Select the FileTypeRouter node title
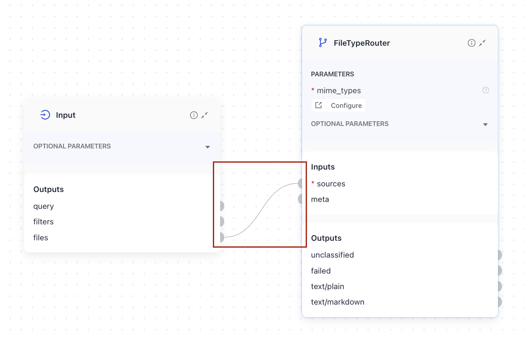The width and height of the screenshot is (525, 340). pyautogui.click(x=362, y=43)
